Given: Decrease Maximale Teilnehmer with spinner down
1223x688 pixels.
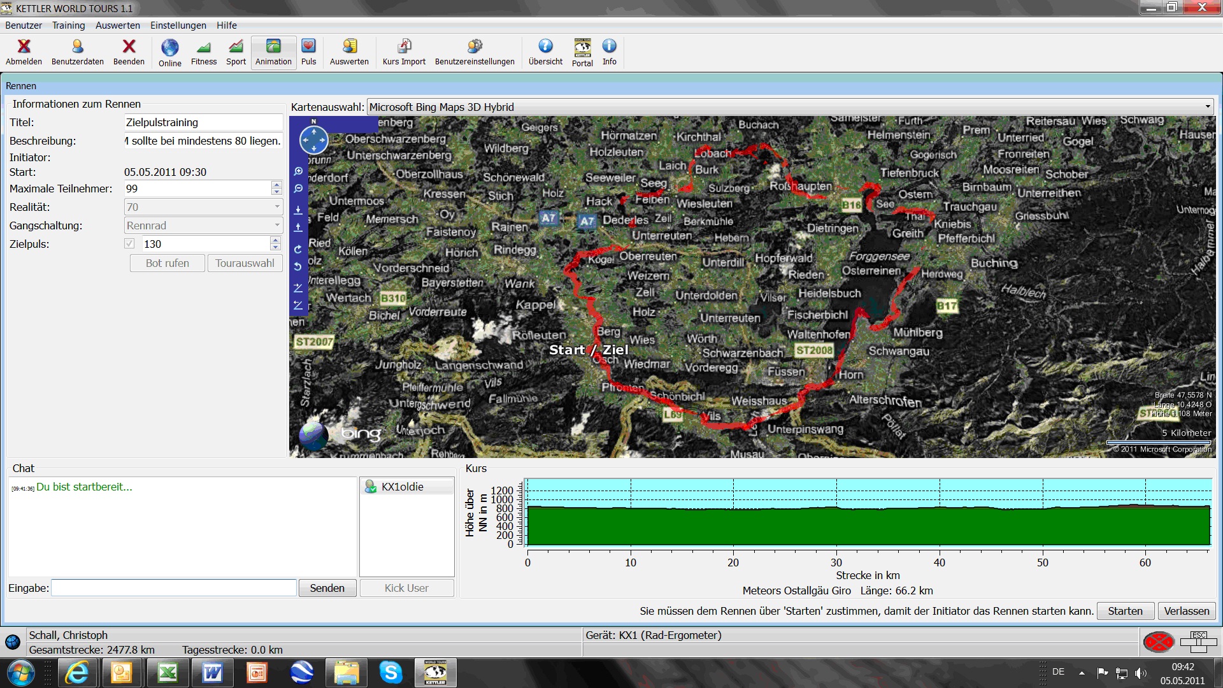Looking at the screenshot, I should 276,192.
